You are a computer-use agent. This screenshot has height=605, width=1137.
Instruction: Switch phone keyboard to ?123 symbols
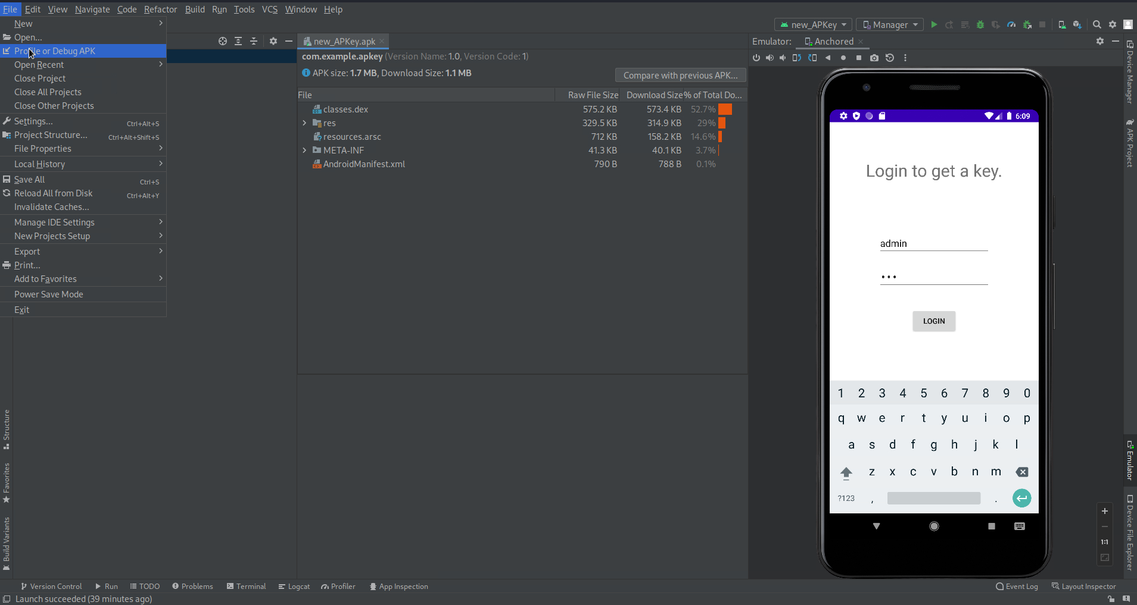846,499
